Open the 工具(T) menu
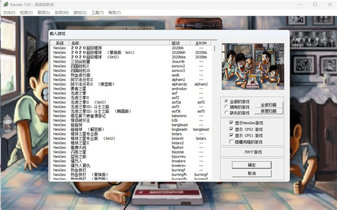Screen dimensions: 337x210 click(98, 13)
